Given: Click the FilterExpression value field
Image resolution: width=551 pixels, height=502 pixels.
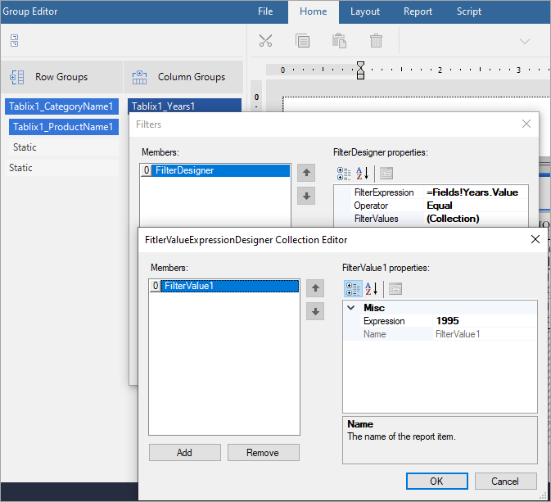Looking at the screenshot, I should tap(476, 192).
